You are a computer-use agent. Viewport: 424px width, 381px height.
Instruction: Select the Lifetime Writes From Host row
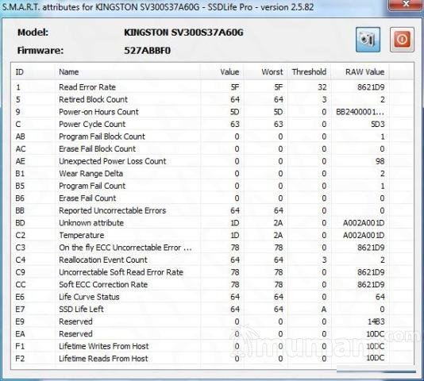(x=200, y=346)
